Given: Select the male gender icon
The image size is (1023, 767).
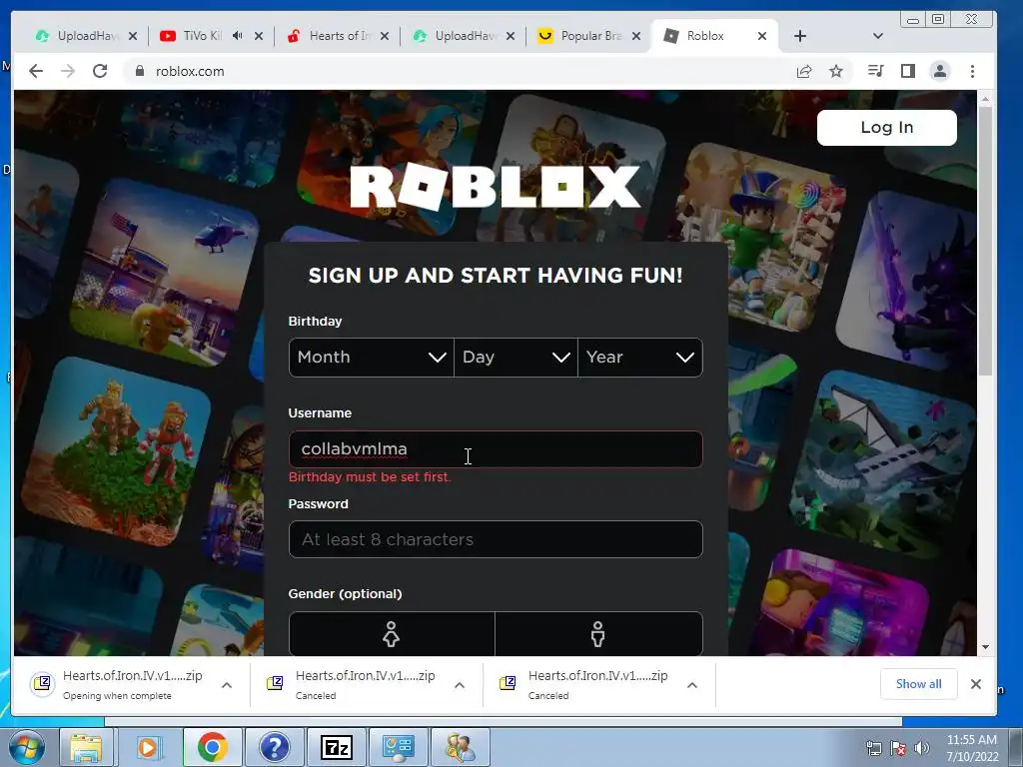Looking at the screenshot, I should pyautogui.click(x=598, y=634).
